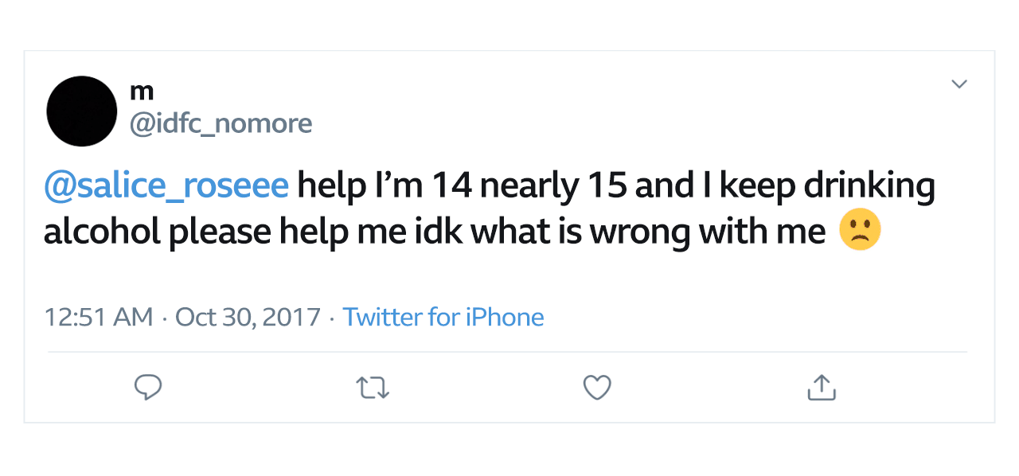Screen dimensions: 1019x476
Task: Share the tweet using the upload icon
Action: 821,388
